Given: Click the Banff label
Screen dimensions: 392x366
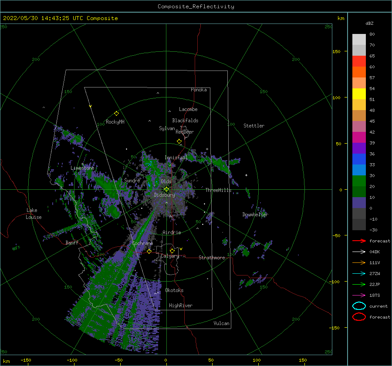Looking at the screenshot, I should tap(72, 242).
